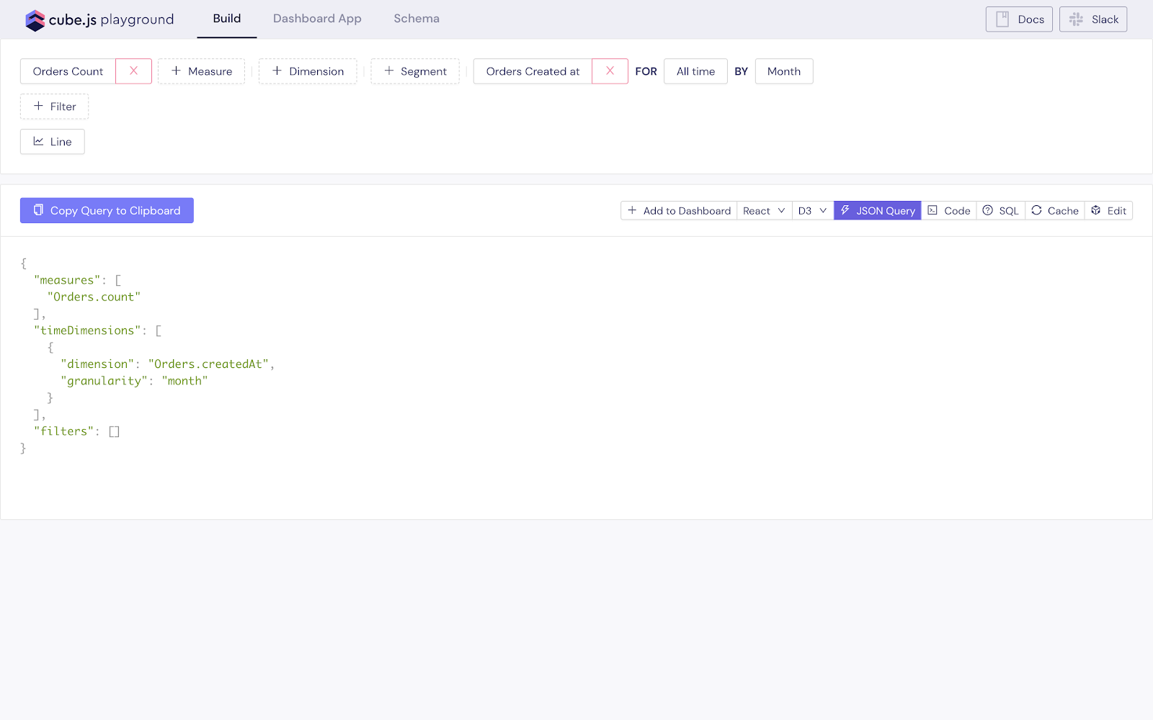The height and width of the screenshot is (720, 1153).
Task: Remove the Orders Created at time dimension
Action: [x=610, y=71]
